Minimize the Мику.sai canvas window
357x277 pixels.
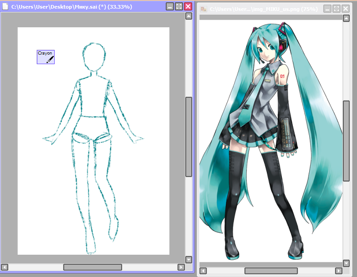coord(170,6)
